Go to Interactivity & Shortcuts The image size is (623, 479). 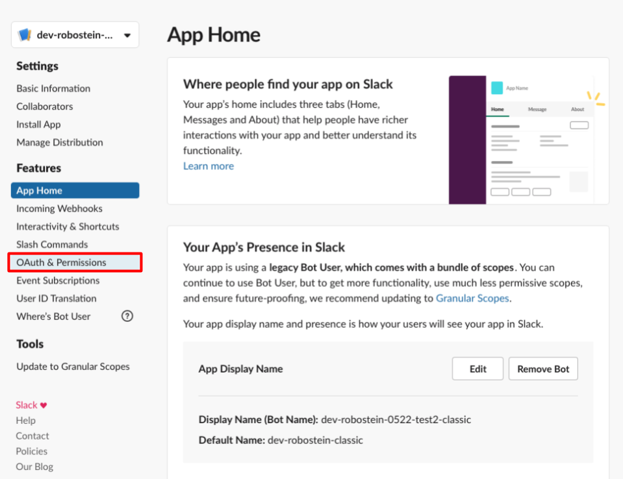[68, 227]
